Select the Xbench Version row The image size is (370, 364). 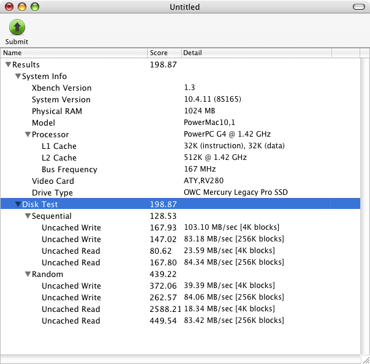[61, 88]
